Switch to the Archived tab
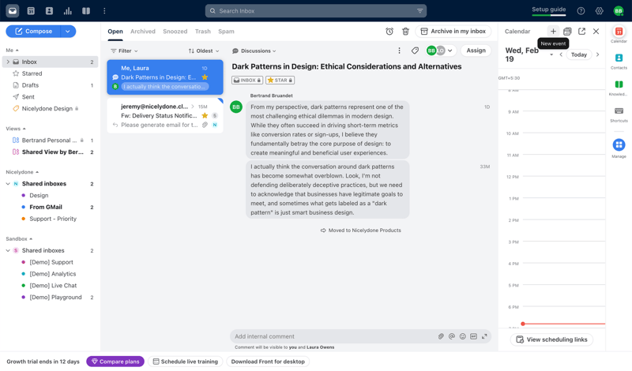 [x=143, y=32]
